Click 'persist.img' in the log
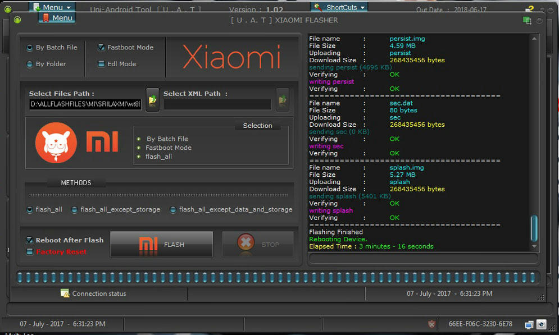This screenshot has width=559, height=335. tap(407, 39)
